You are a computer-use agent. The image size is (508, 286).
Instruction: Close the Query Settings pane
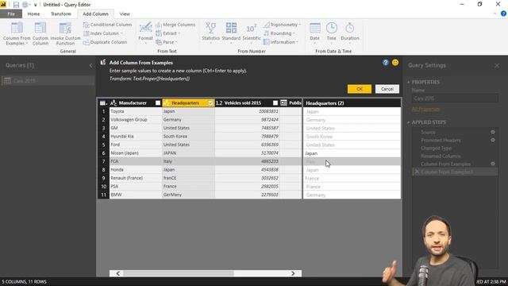(497, 65)
